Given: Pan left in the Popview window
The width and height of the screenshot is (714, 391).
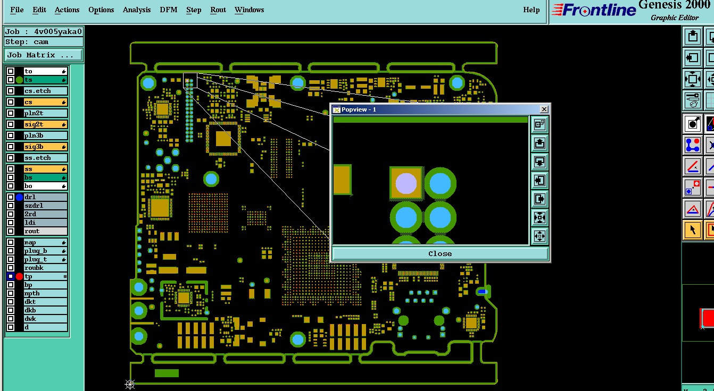Looking at the screenshot, I should 539,180.
